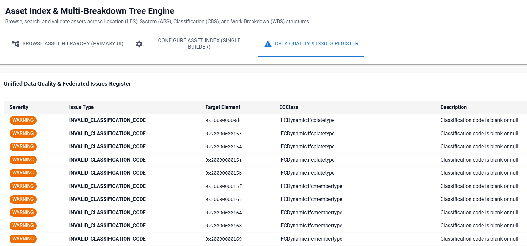Image resolution: width=527 pixels, height=246 pixels.
Task: Select target element 0x2000000015f
Action: tap(223, 186)
